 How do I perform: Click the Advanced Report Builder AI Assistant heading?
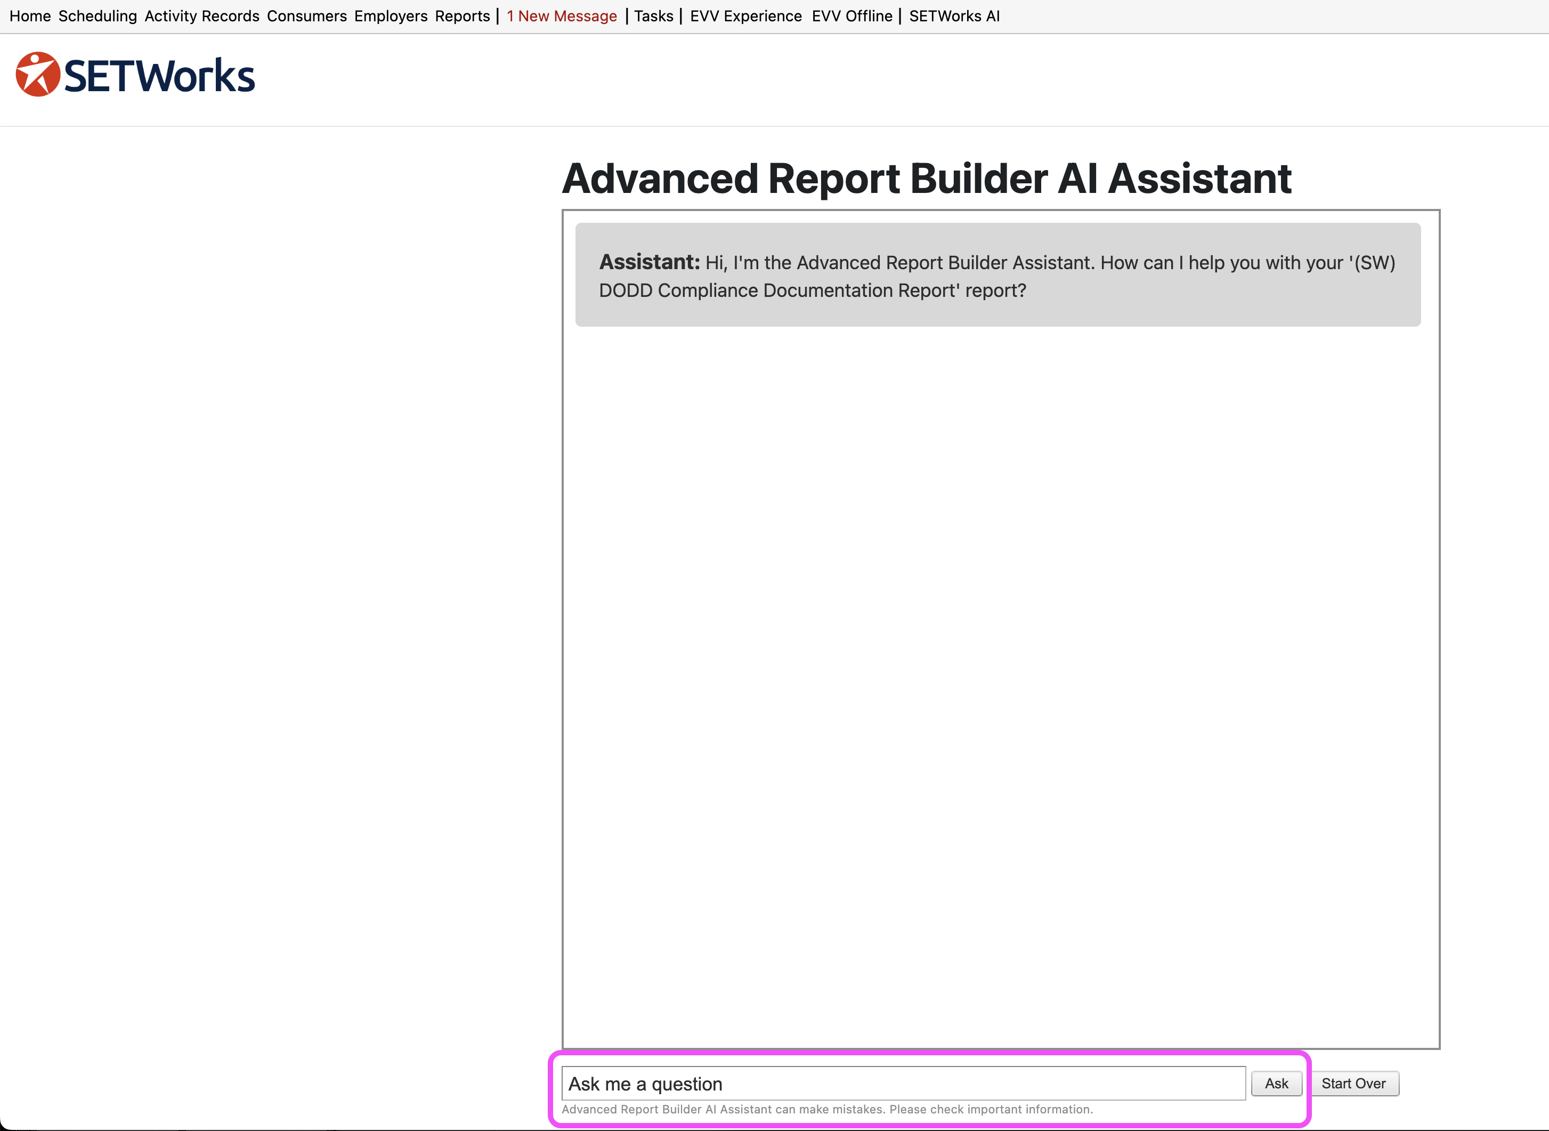(926, 179)
